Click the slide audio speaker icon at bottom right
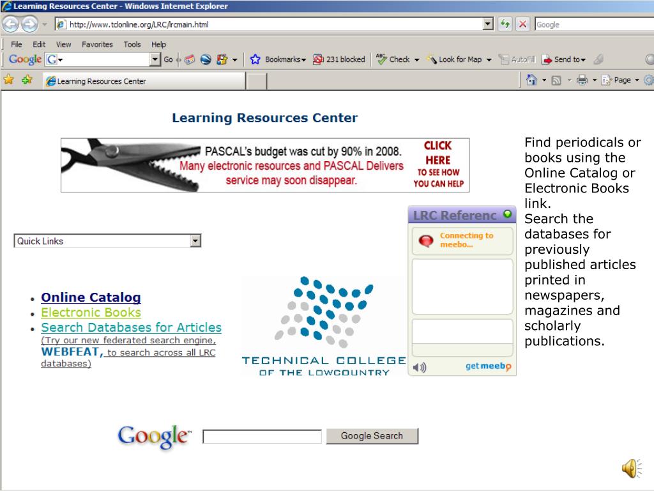Viewport: 654px width, 491px height. [632, 468]
